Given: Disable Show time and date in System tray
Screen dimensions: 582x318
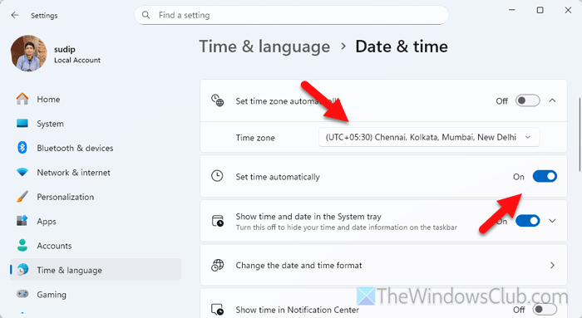Looking at the screenshot, I should click(x=527, y=221).
